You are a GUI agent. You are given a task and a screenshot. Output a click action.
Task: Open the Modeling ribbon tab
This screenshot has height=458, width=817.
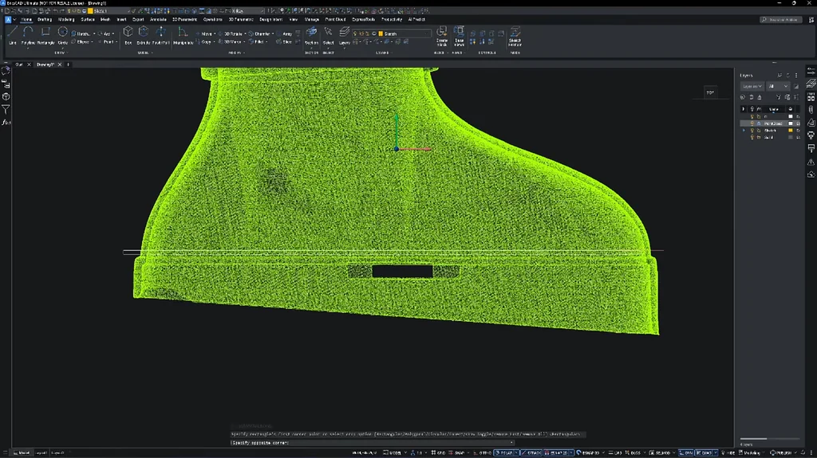tap(66, 19)
